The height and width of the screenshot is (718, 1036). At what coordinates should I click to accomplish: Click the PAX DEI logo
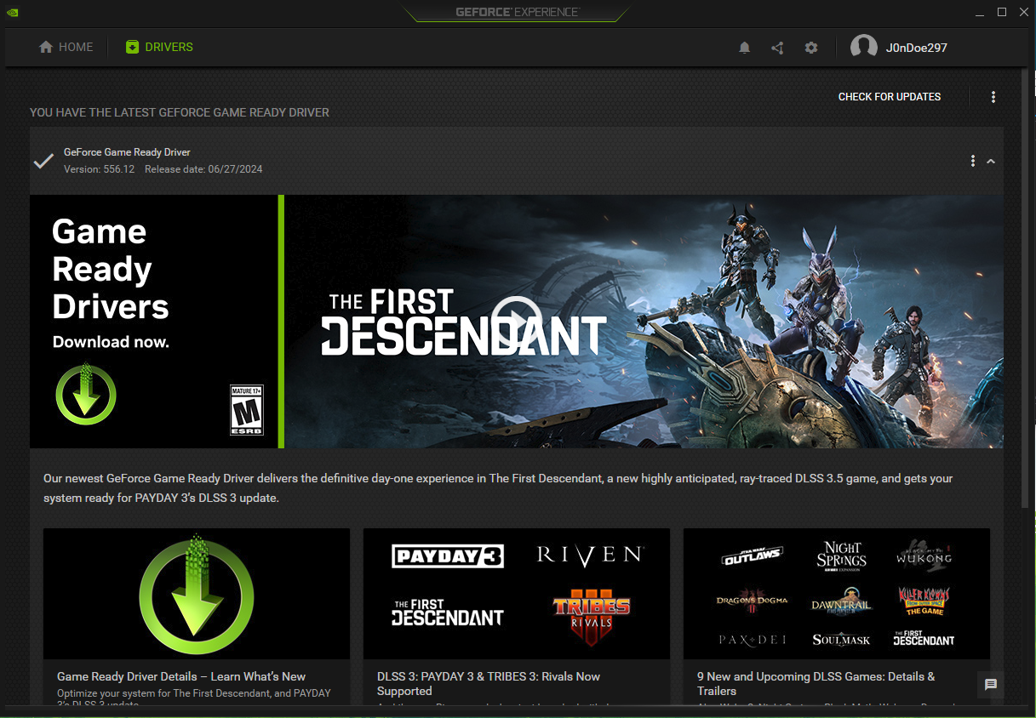click(752, 640)
